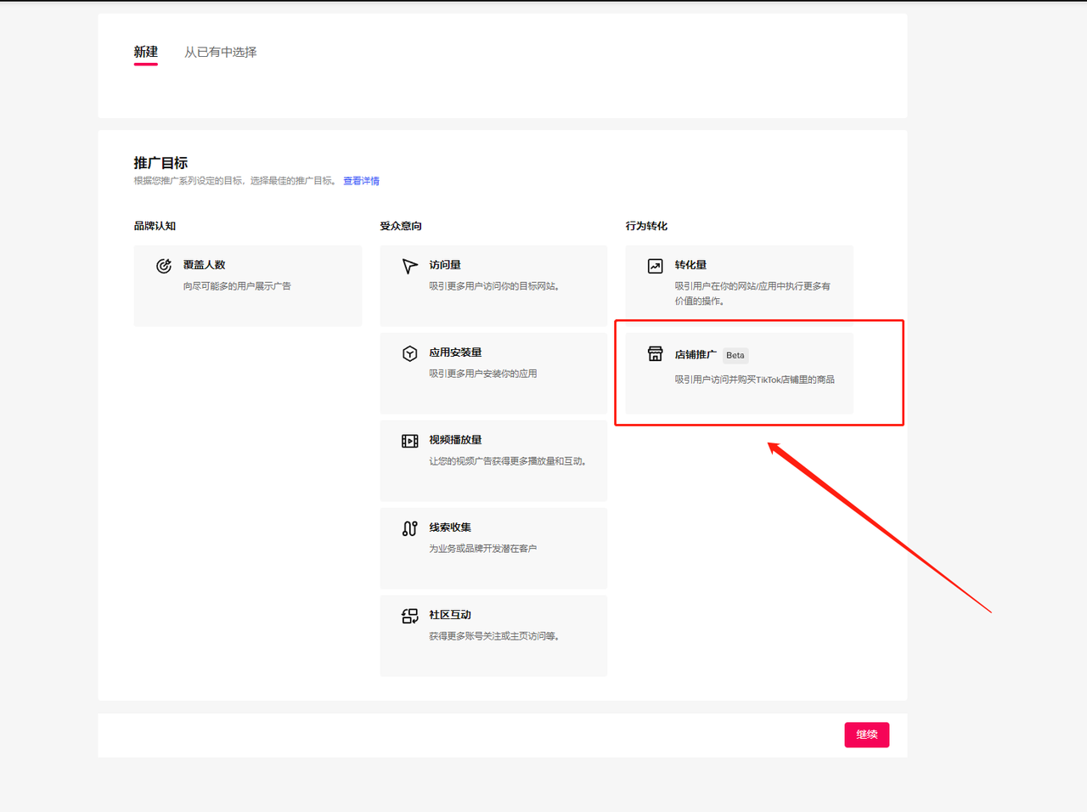Click the 覆盖人数 target icon
This screenshot has height=812, width=1087.
click(x=164, y=266)
